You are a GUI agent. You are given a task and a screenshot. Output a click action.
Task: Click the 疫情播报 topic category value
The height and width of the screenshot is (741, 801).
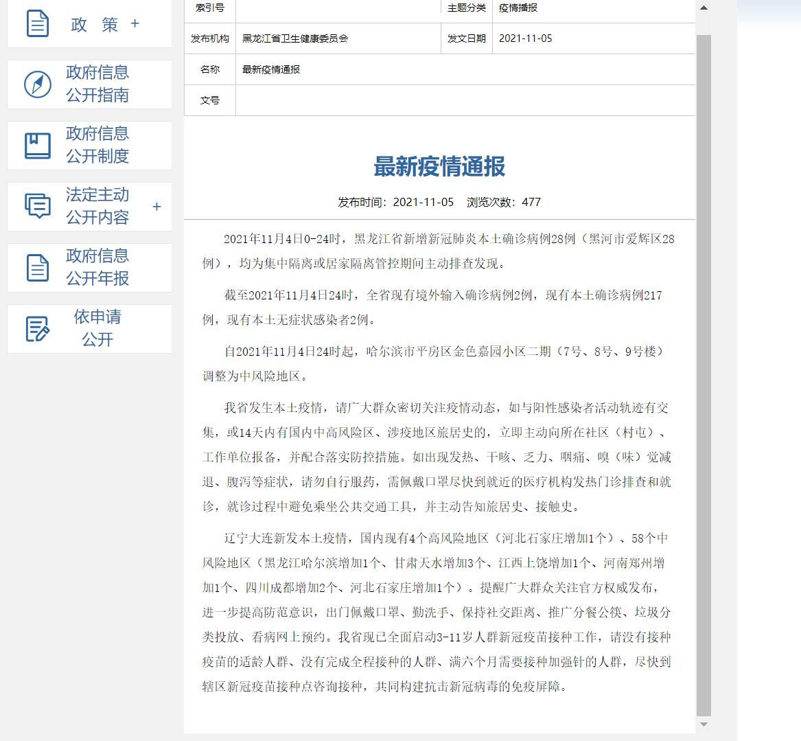[518, 8]
